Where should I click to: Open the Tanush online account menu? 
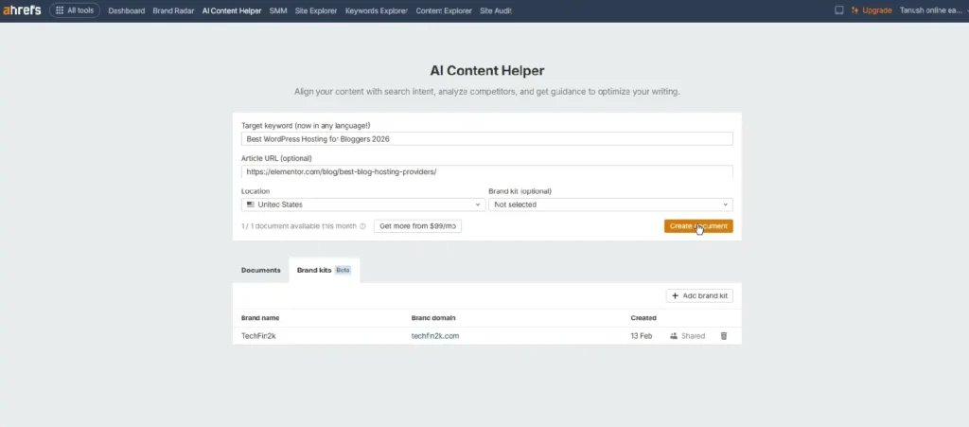pos(933,10)
